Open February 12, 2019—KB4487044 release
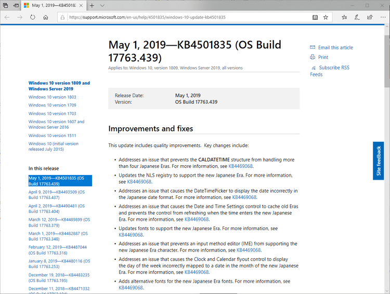The image size is (390, 294). [x=58, y=250]
